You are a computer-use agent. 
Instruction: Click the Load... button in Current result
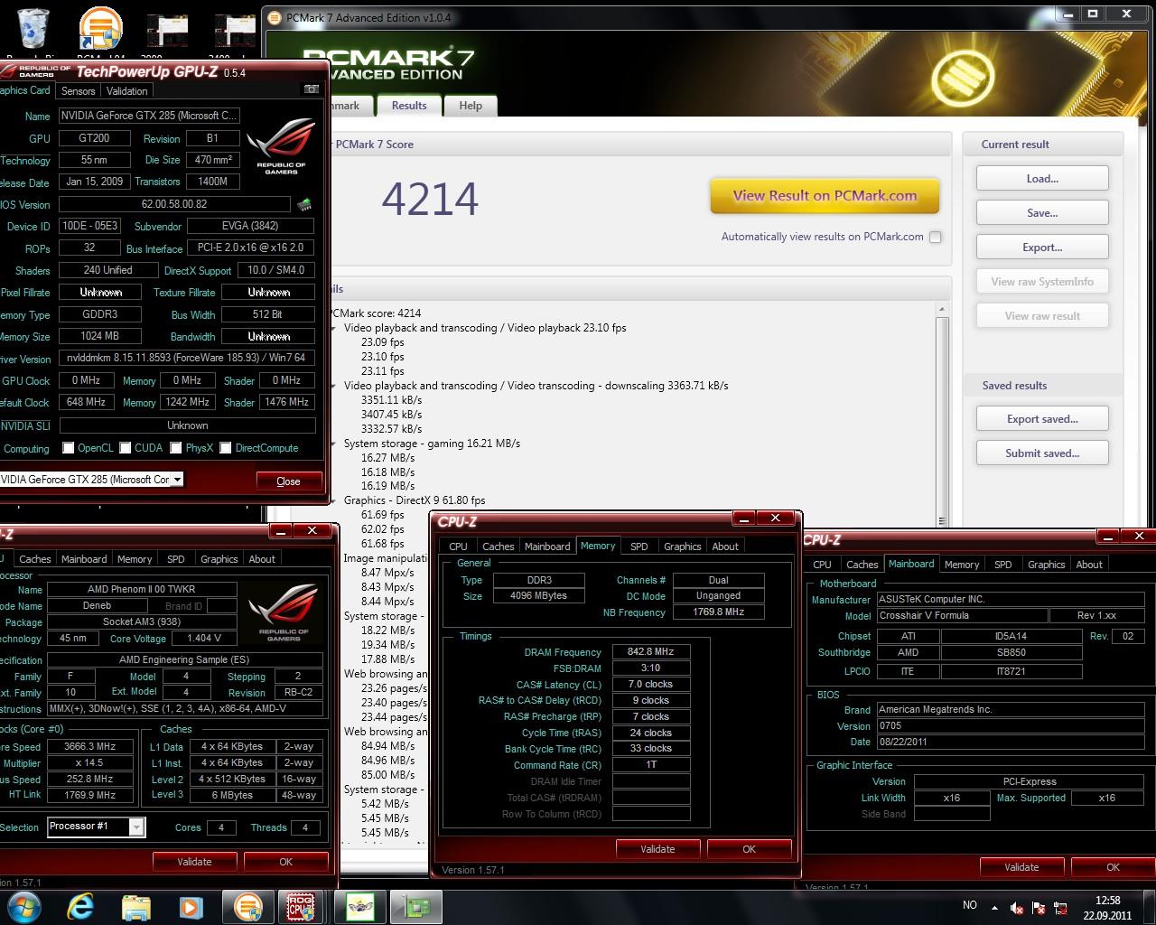click(1042, 179)
